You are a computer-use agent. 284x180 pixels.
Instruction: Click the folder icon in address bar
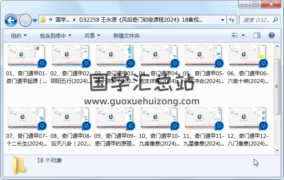(x=43, y=20)
